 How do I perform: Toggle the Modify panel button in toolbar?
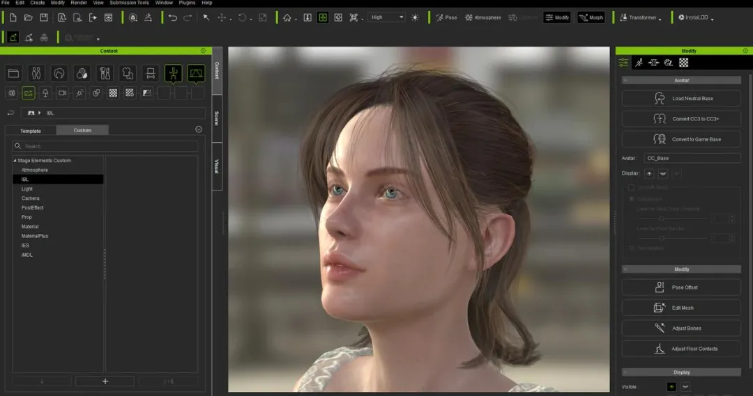pos(557,17)
